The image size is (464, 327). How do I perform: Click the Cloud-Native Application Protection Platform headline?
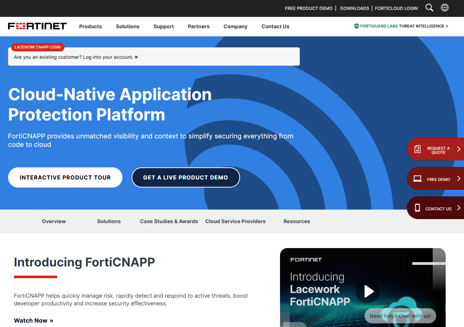110,104
